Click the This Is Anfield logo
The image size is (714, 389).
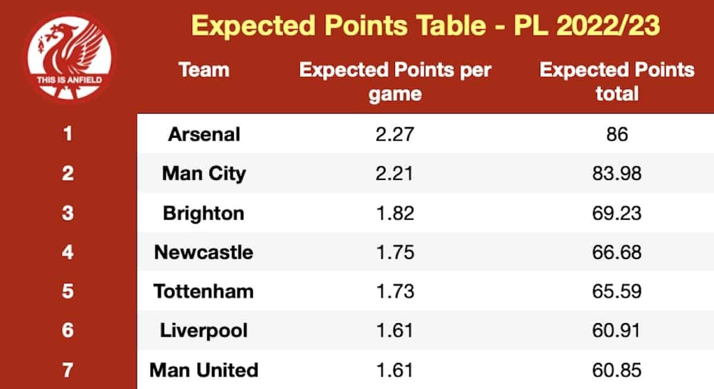[x=70, y=58]
